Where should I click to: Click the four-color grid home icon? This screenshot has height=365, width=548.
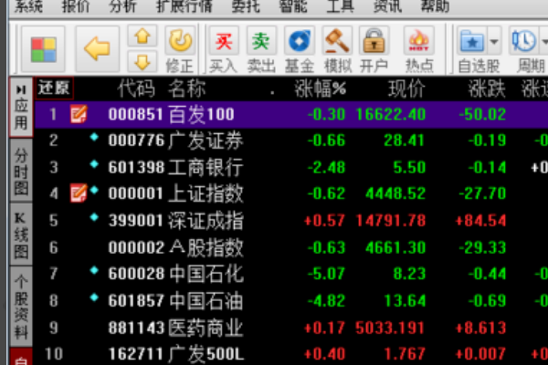(x=43, y=49)
